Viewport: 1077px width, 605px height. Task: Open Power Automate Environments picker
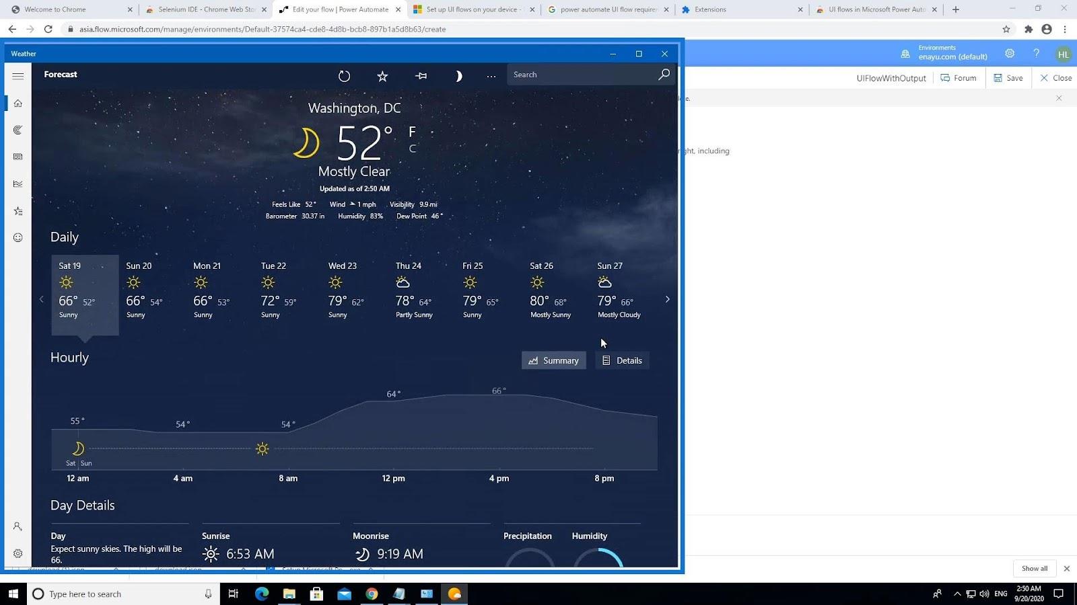point(944,52)
